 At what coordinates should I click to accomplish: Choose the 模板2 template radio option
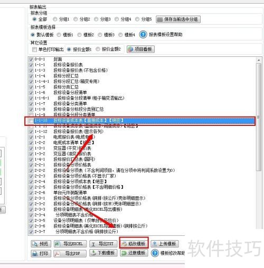79,35
